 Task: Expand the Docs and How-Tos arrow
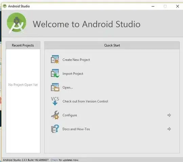[169, 129]
